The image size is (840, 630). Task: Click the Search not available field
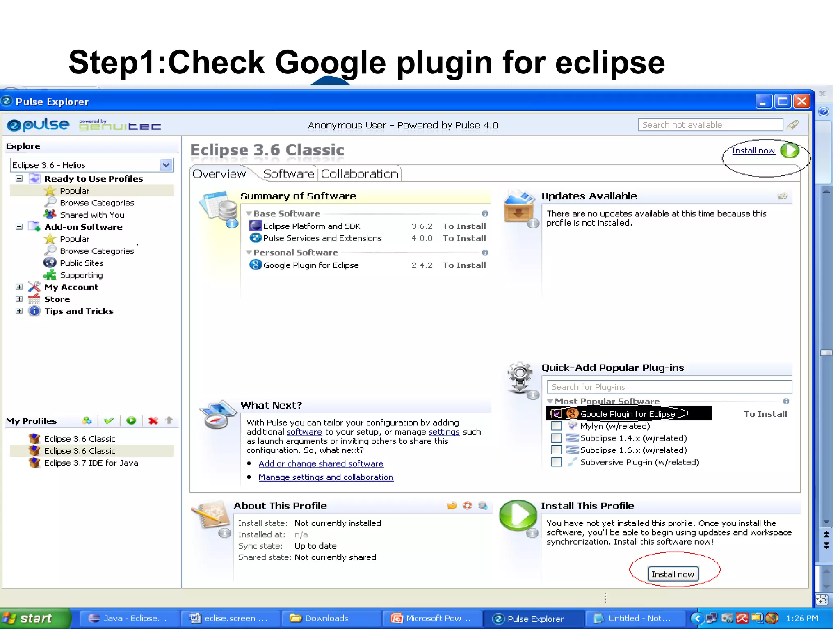pyautogui.click(x=710, y=125)
